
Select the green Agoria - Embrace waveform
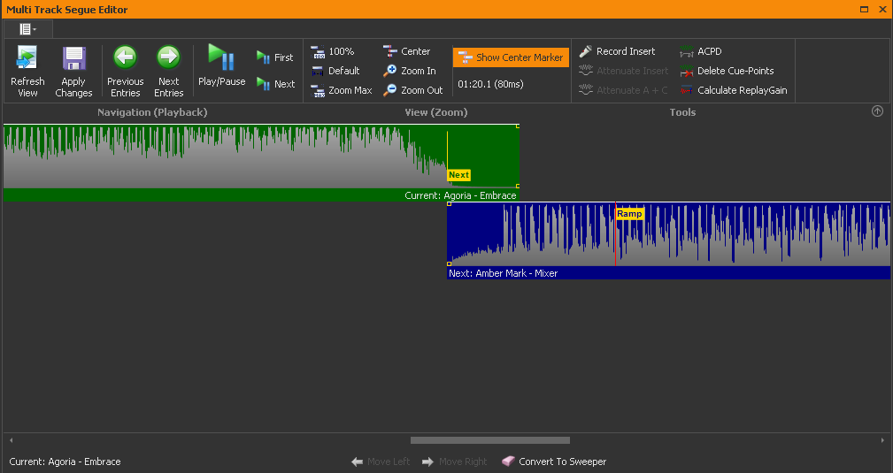tap(261, 156)
